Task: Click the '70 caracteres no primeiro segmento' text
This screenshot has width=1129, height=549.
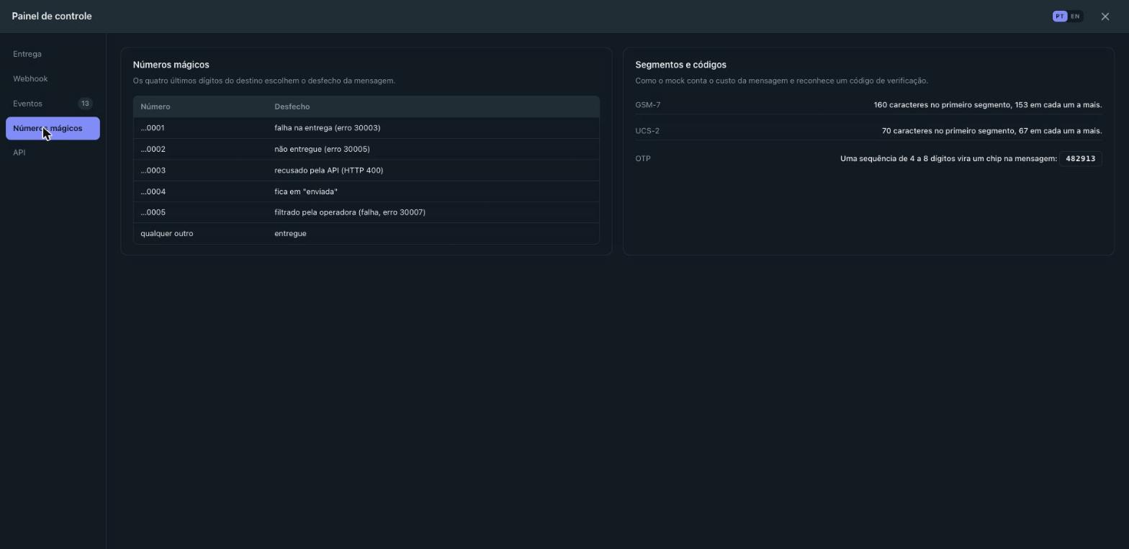Action: click(992, 131)
